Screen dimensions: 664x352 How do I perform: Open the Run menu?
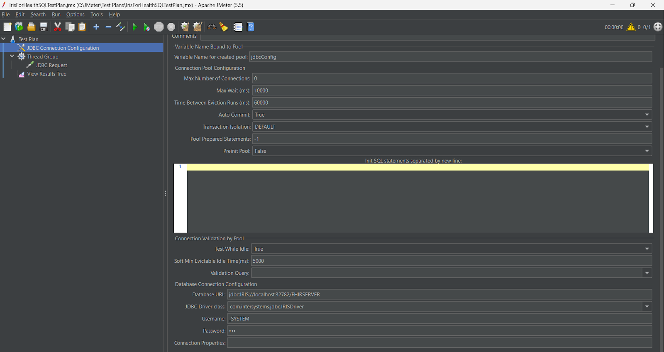56,15
